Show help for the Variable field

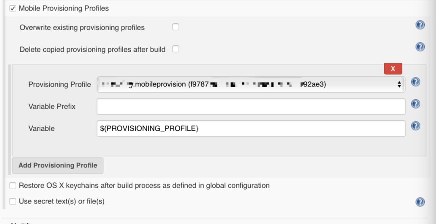point(416,126)
